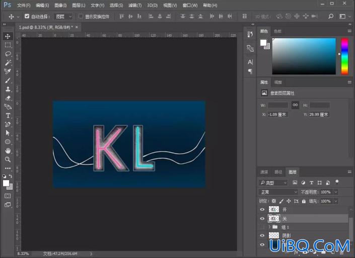The width and height of the screenshot is (355, 258).
Task: Pick a color in the color field
Action: pyautogui.click(x=304, y=56)
